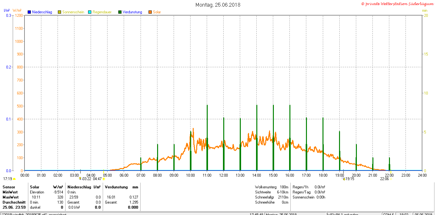Click the chart title Montag, 25.06.2018
This screenshot has height=215, width=444.
pyautogui.click(x=218, y=5)
